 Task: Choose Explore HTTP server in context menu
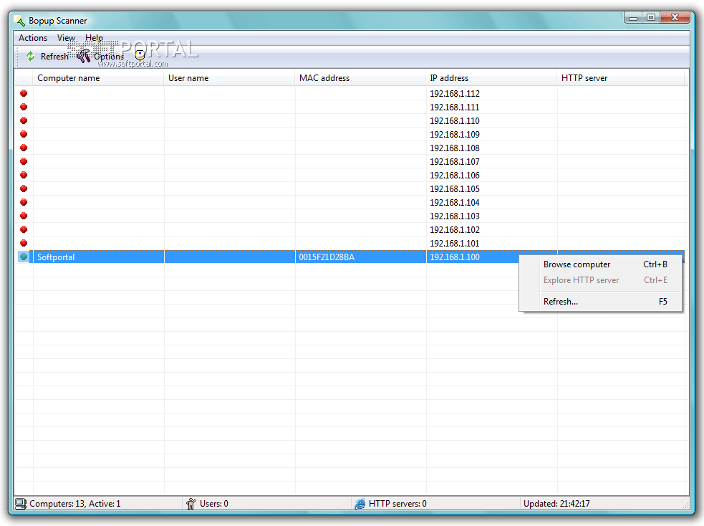pyautogui.click(x=601, y=280)
